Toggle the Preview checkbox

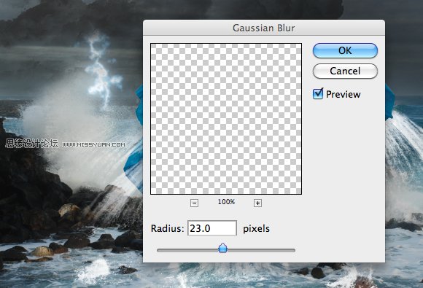[318, 94]
